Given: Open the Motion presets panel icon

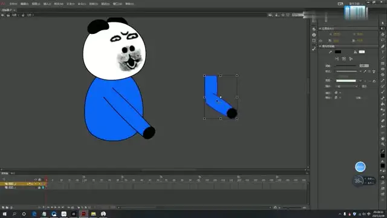Looking at the screenshot, I should [314, 49].
